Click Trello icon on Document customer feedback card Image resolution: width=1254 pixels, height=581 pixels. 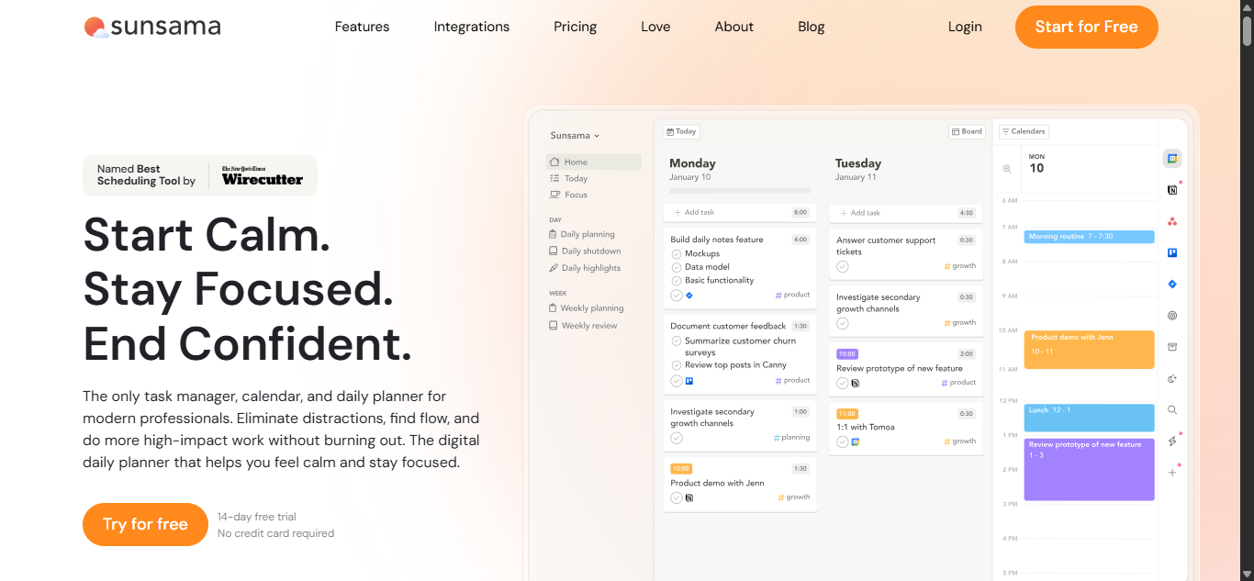[689, 381]
